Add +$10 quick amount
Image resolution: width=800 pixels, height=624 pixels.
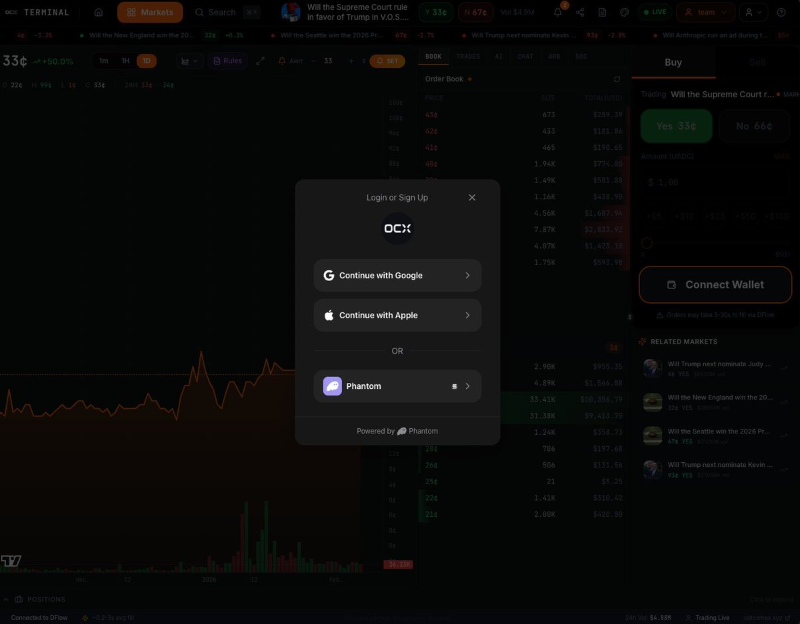pos(684,216)
